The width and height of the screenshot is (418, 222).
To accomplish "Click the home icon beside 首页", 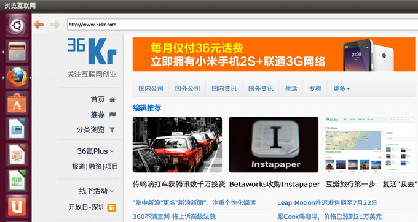I will 112,99.
